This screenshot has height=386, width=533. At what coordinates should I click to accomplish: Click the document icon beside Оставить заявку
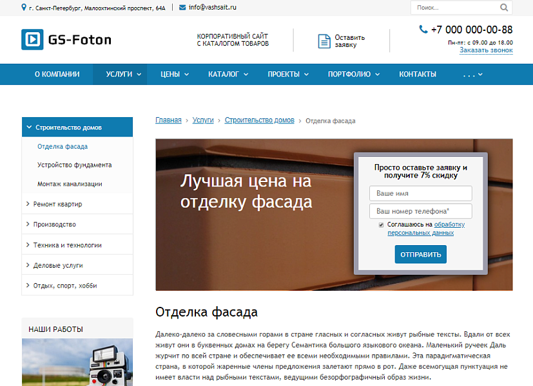click(324, 41)
